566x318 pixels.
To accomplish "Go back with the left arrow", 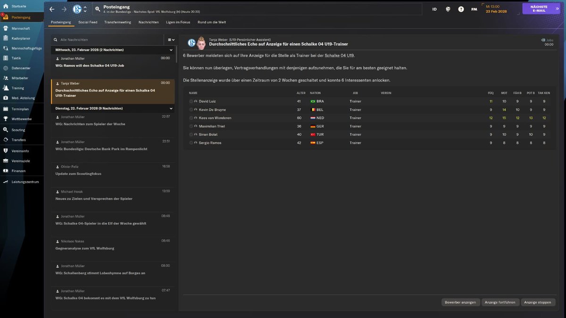I will (52, 9).
